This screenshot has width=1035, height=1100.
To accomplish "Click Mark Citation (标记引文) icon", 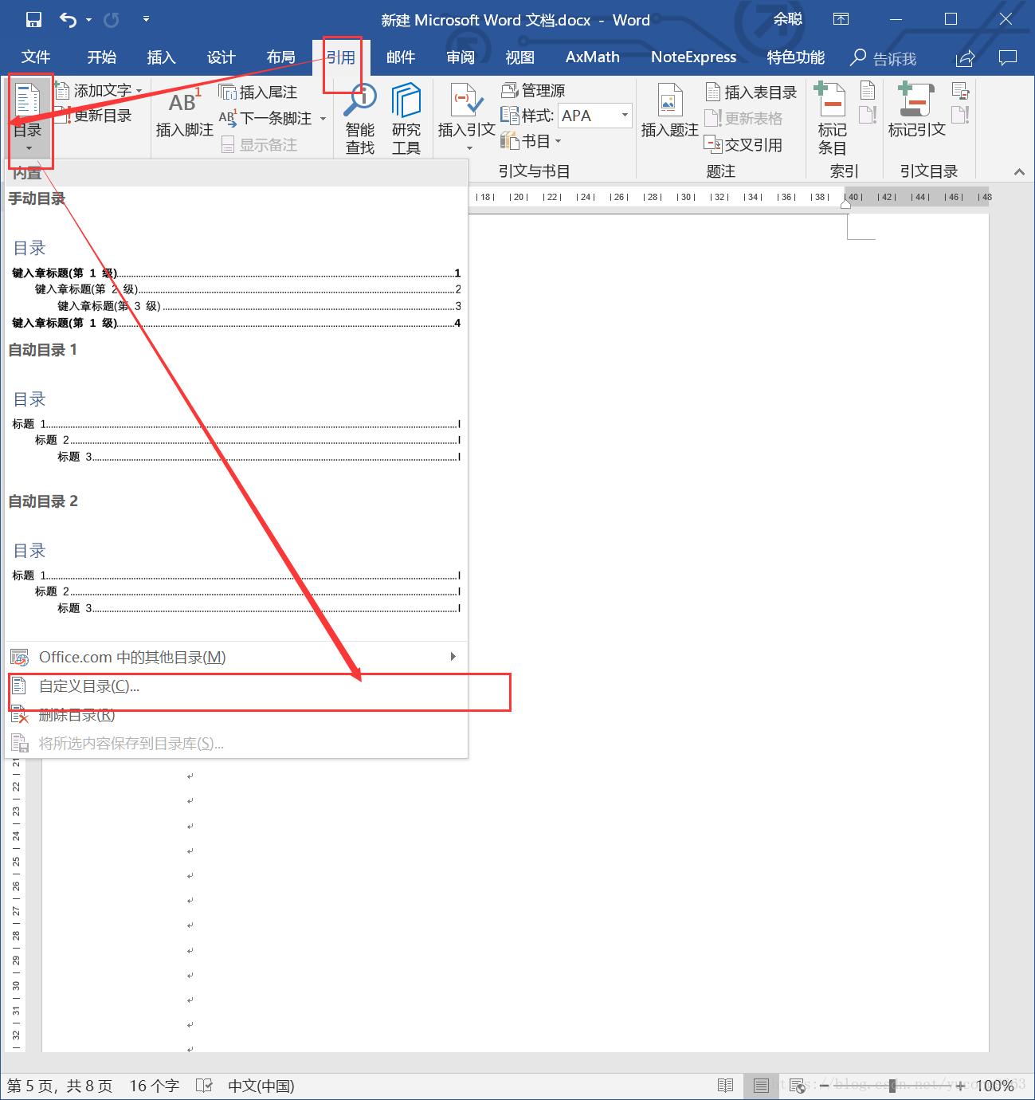I will [x=916, y=112].
